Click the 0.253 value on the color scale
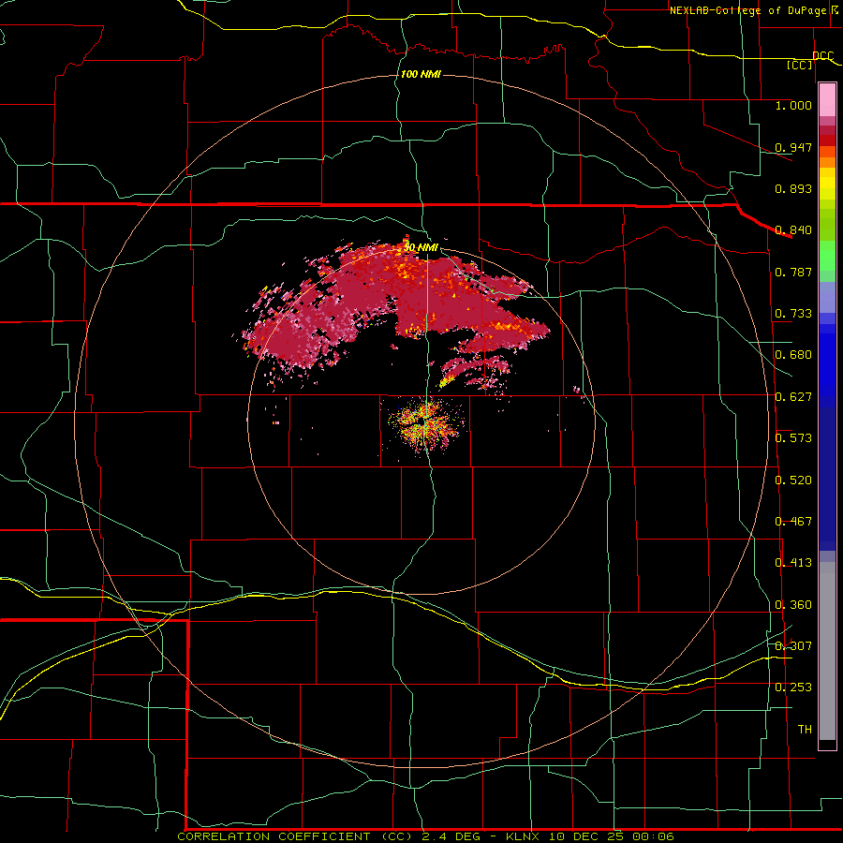Image resolution: width=843 pixels, height=843 pixels. click(793, 688)
